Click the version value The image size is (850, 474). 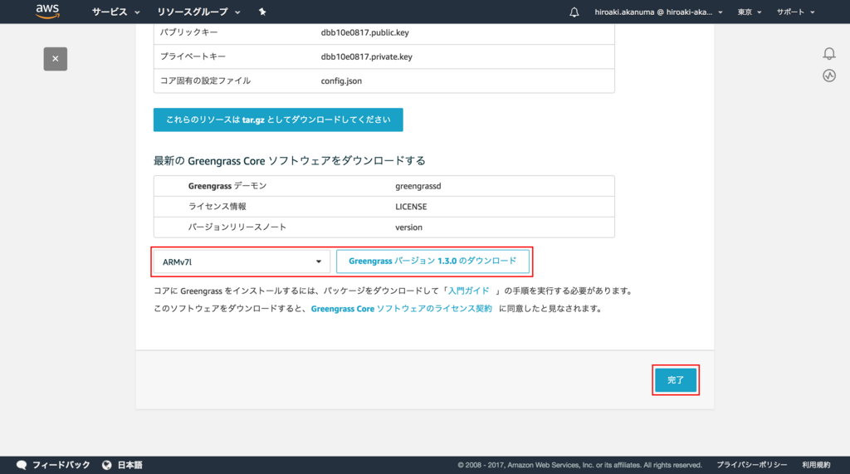pos(408,227)
